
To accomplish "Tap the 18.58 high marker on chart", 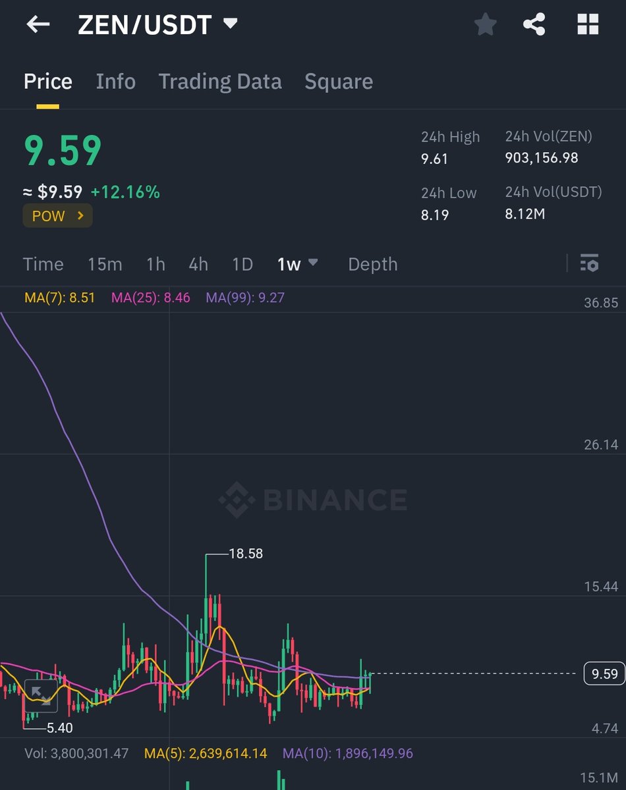I will coord(246,554).
